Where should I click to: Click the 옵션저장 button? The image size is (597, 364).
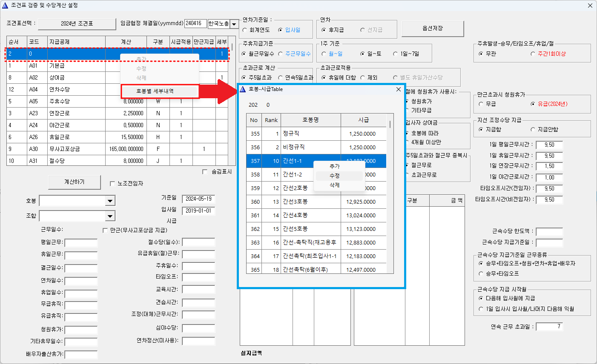[x=433, y=28]
